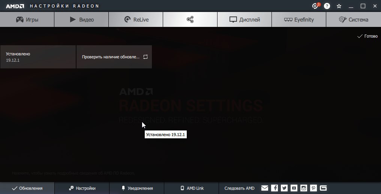Click the email envelope icon

point(265,188)
